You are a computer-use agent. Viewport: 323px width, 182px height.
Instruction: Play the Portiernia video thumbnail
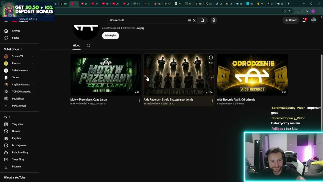tap(179, 75)
